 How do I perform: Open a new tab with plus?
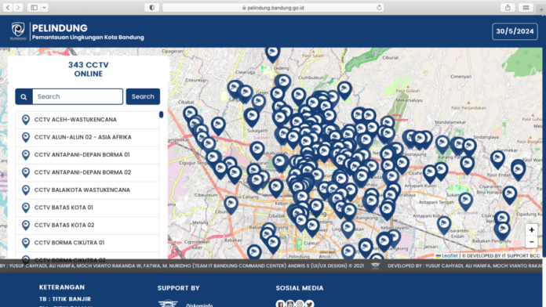click(x=541, y=9)
